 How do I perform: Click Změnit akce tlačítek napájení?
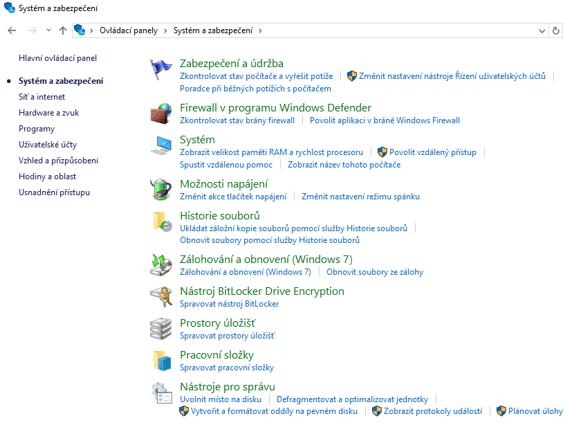tap(233, 197)
